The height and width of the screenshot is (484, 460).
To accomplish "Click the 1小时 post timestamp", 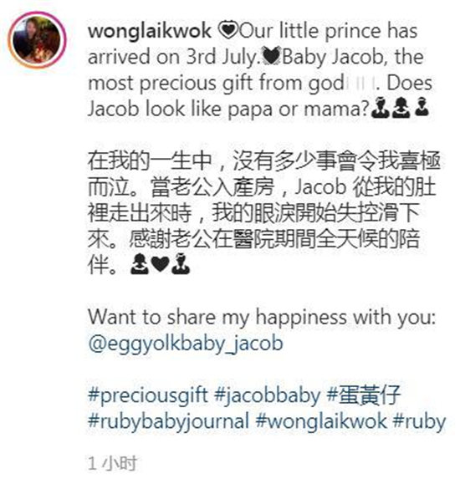I will tap(112, 463).
